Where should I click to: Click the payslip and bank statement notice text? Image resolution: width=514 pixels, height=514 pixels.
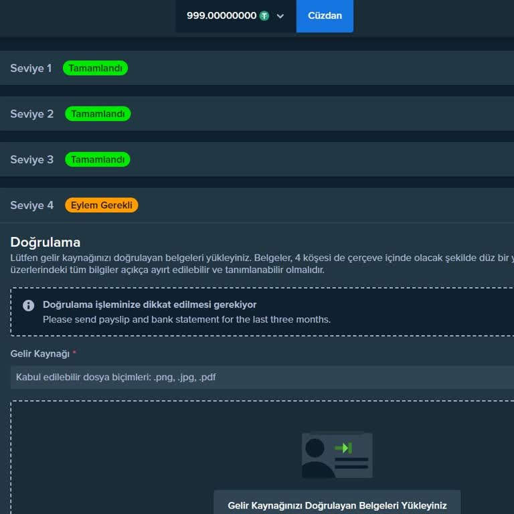tap(187, 319)
